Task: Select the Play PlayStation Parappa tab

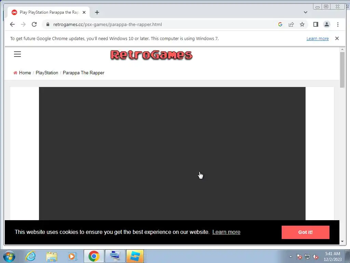Action: click(49, 12)
